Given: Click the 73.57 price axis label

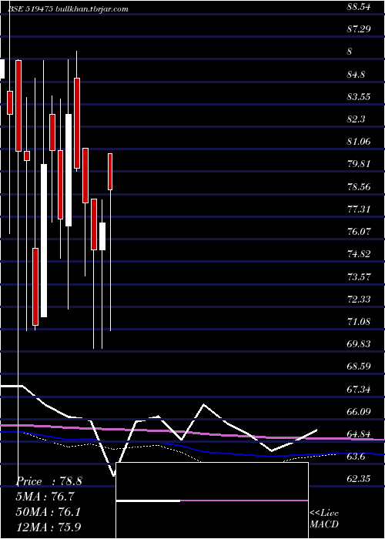Looking at the screenshot, I should coord(359,276).
